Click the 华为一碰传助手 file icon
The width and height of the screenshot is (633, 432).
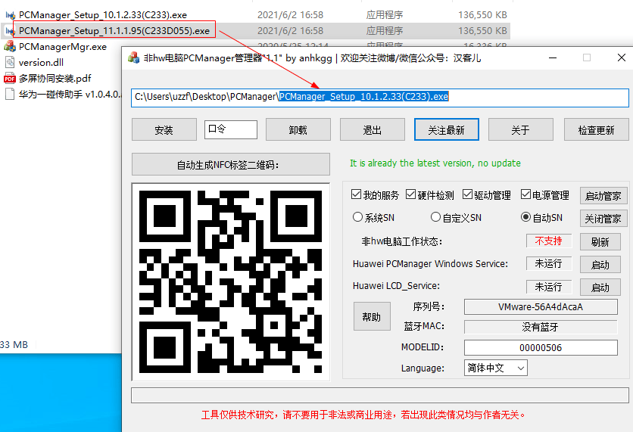[10, 95]
